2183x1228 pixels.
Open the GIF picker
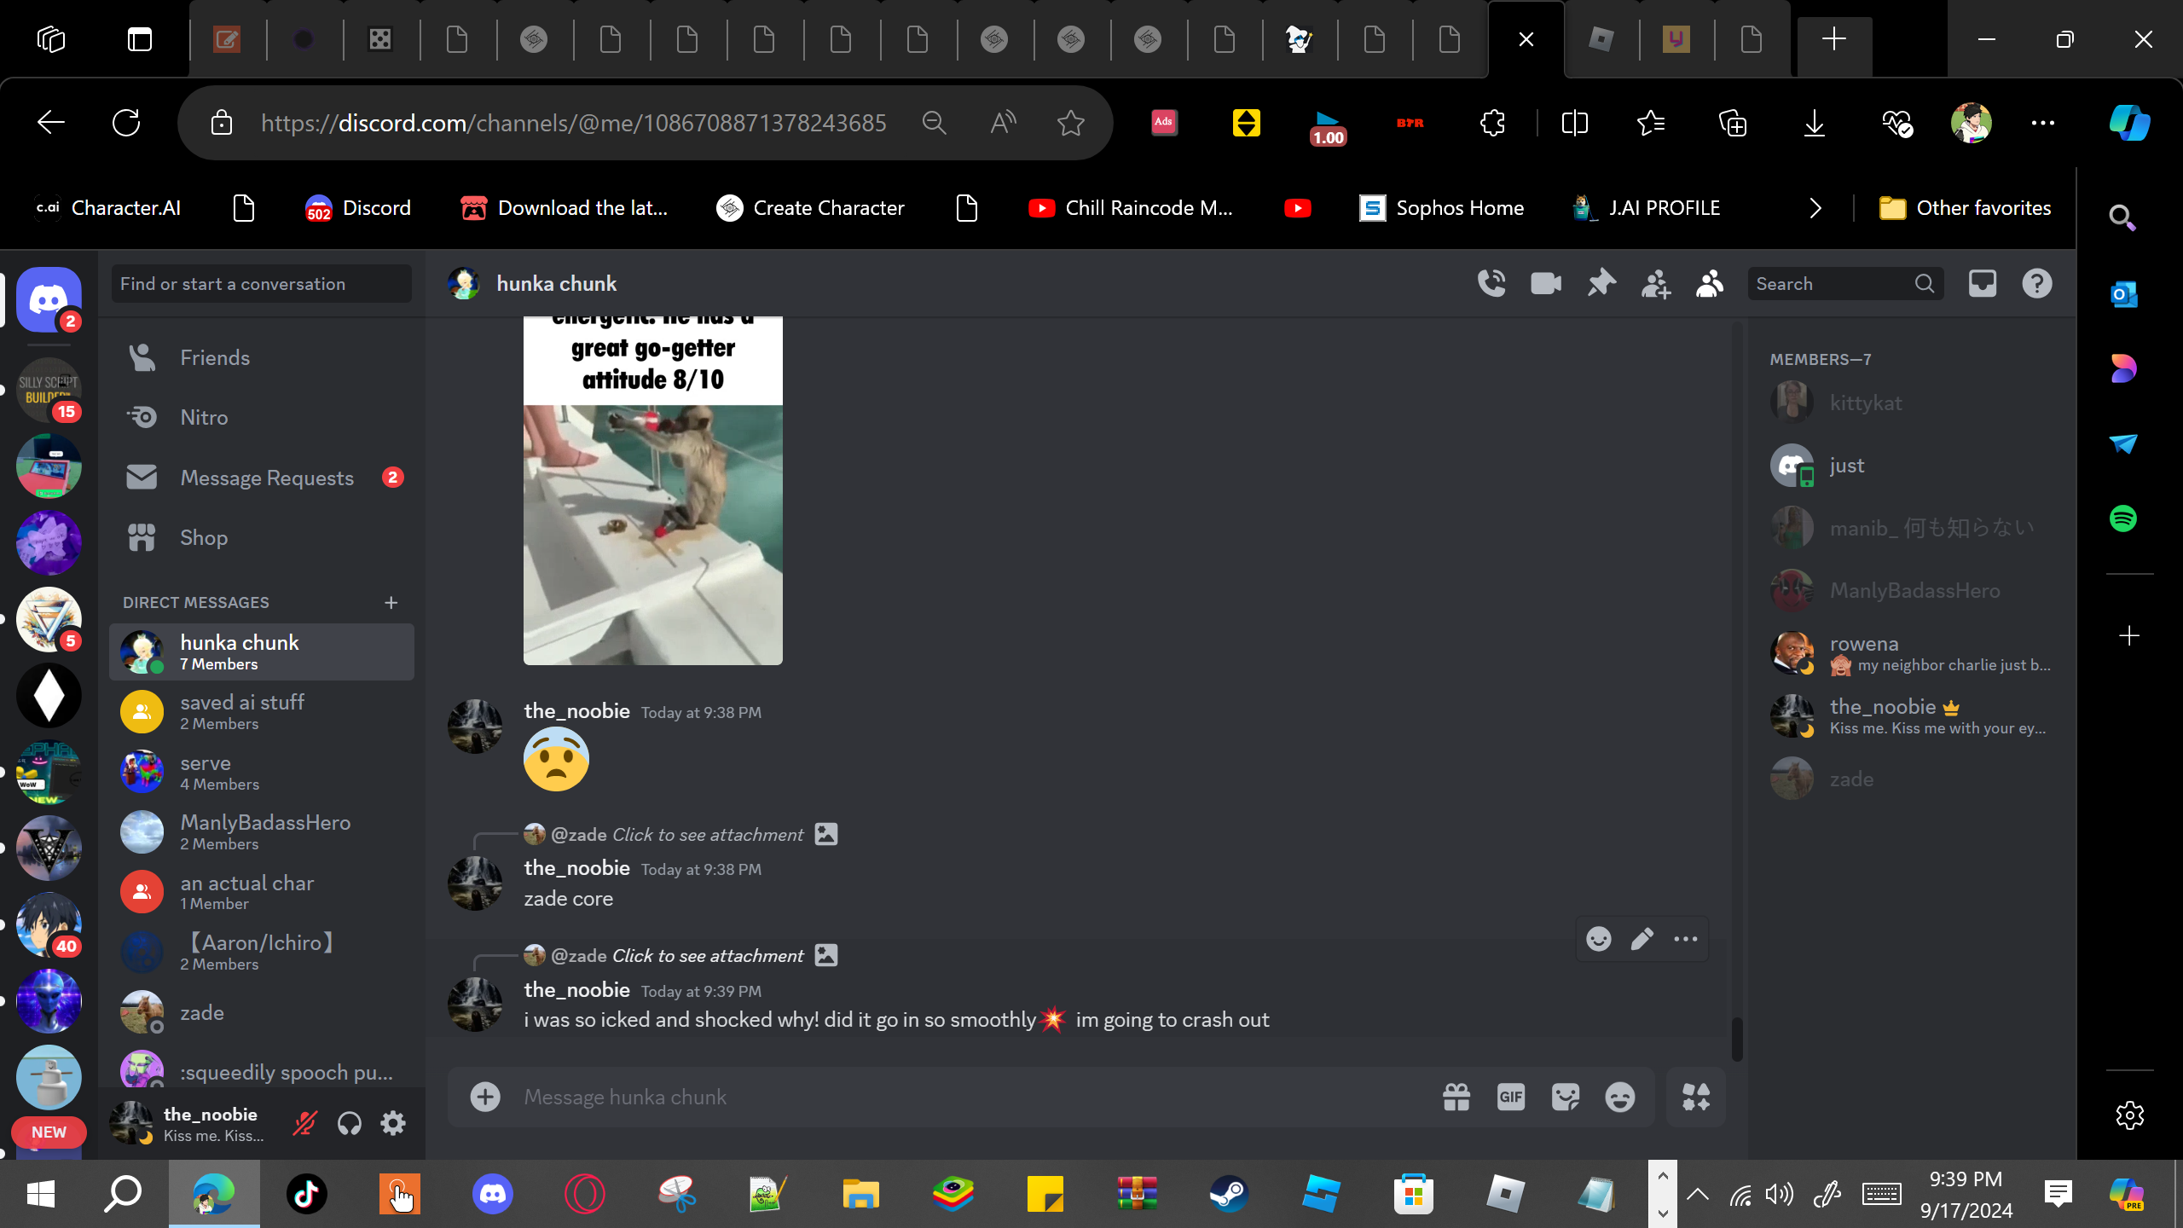[1511, 1097]
